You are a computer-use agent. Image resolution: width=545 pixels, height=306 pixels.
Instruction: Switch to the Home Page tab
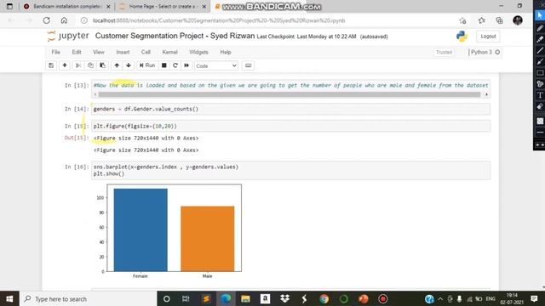point(162,6)
